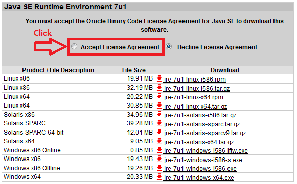Click the File Size column header
This screenshot has height=184, width=297.
134,70
